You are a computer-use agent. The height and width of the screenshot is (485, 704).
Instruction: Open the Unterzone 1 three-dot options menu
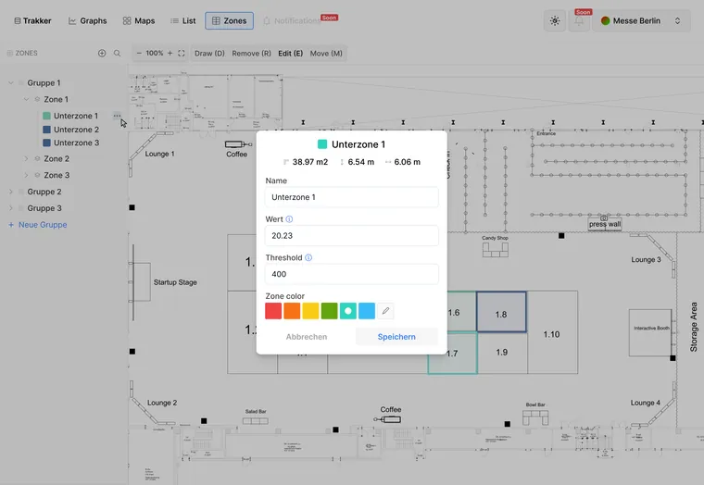(117, 116)
